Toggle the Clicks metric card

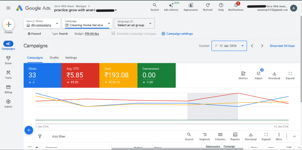click(42, 75)
